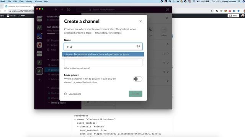Image resolution: width=245 pixels, height=137 pixels.
Task: Click the Write button in browser page
Action: 233,16
